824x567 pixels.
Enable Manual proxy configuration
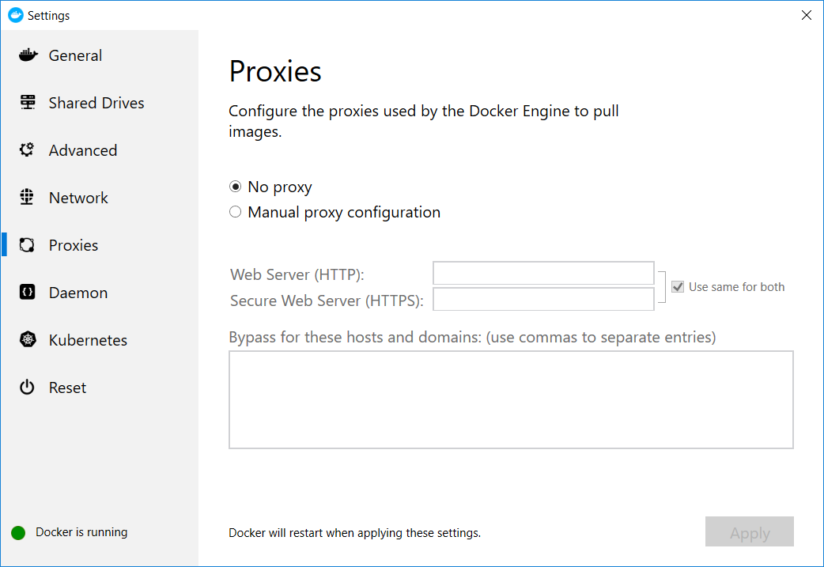tap(235, 213)
